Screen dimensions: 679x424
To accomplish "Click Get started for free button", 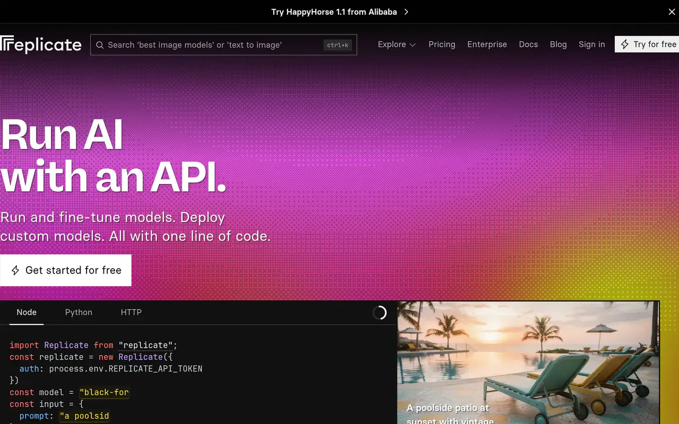I will click(x=66, y=270).
